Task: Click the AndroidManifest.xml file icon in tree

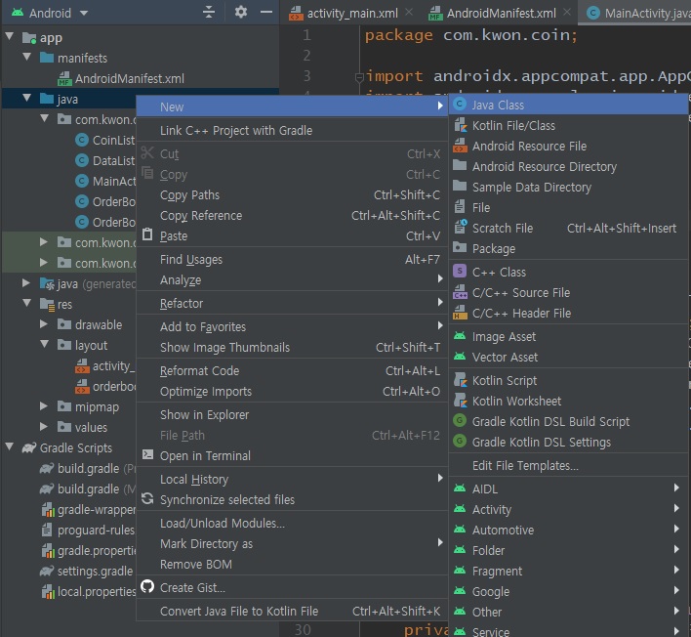Action: coord(64,78)
